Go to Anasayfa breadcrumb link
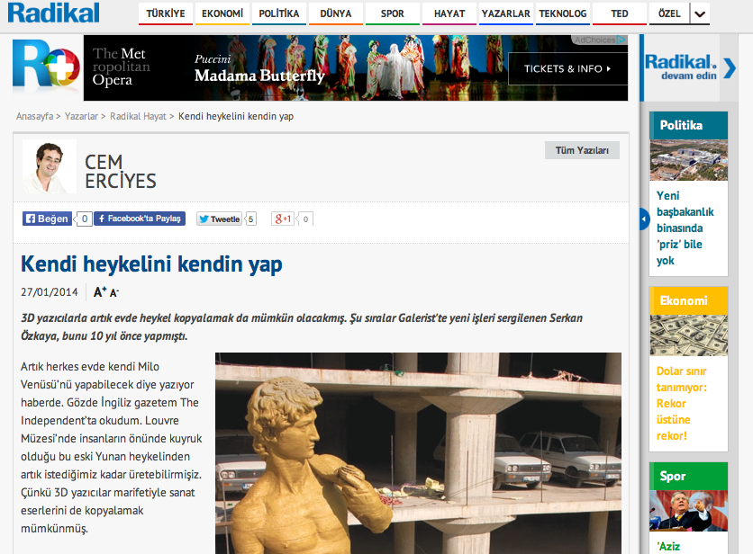753x554 pixels. coord(34,116)
